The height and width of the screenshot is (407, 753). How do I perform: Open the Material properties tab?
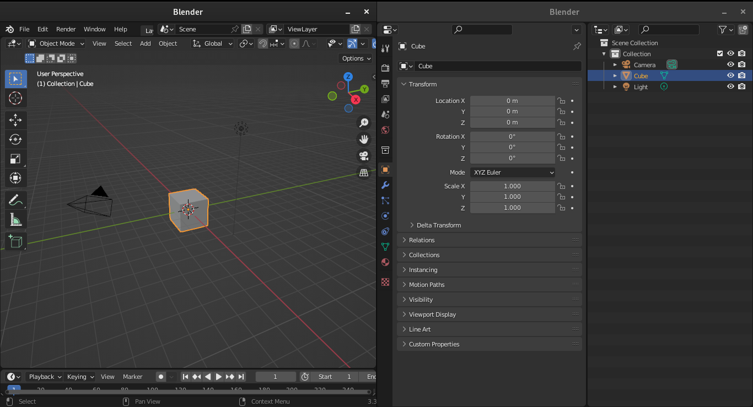[x=385, y=262]
